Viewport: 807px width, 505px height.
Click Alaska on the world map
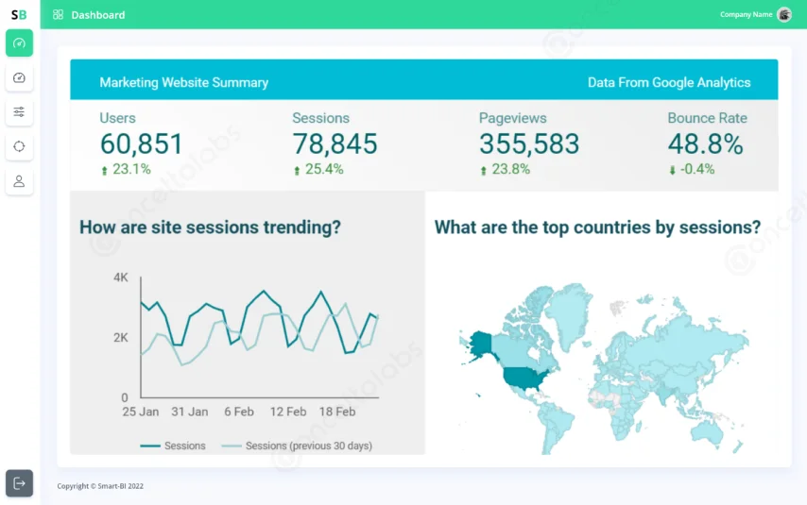pos(482,345)
